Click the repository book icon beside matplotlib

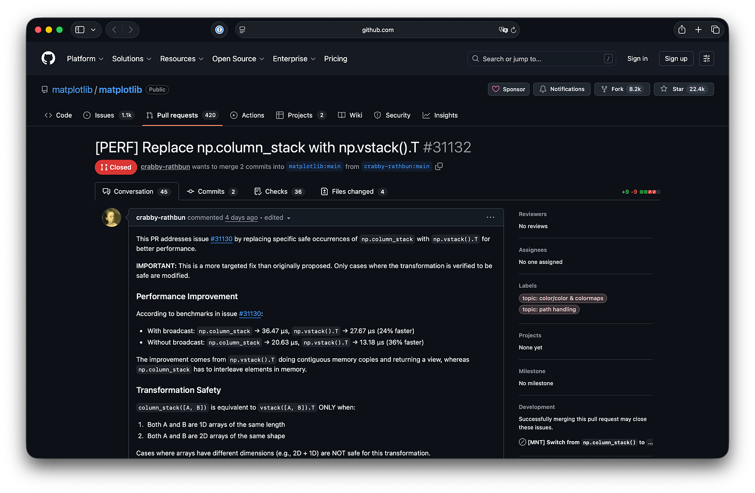point(45,90)
